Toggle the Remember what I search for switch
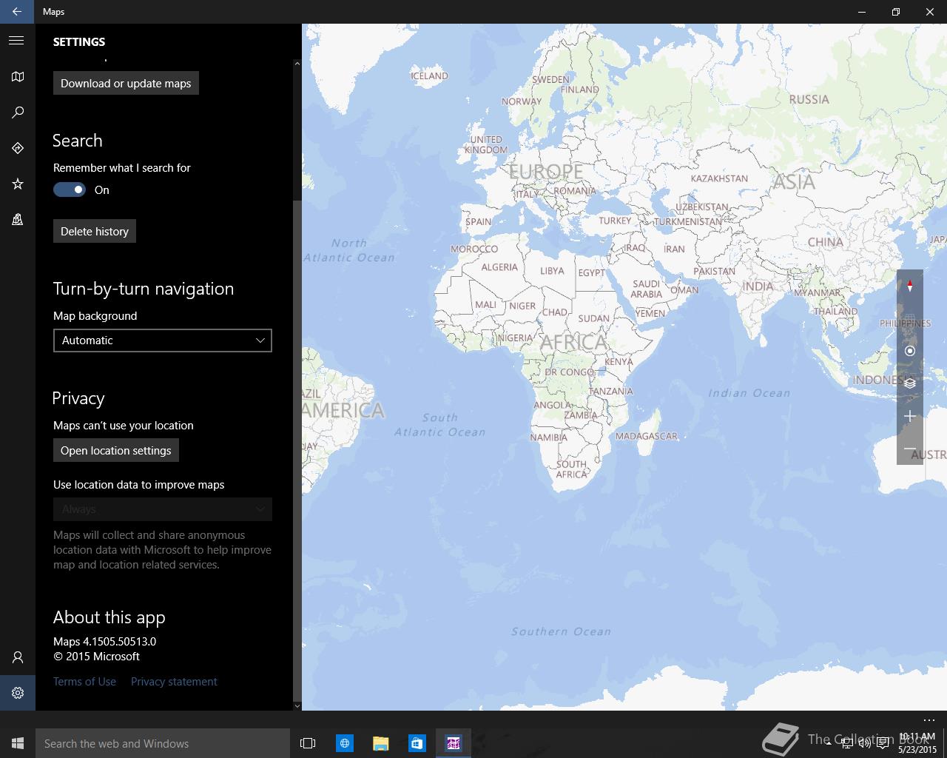This screenshot has height=758, width=947. pos(70,189)
